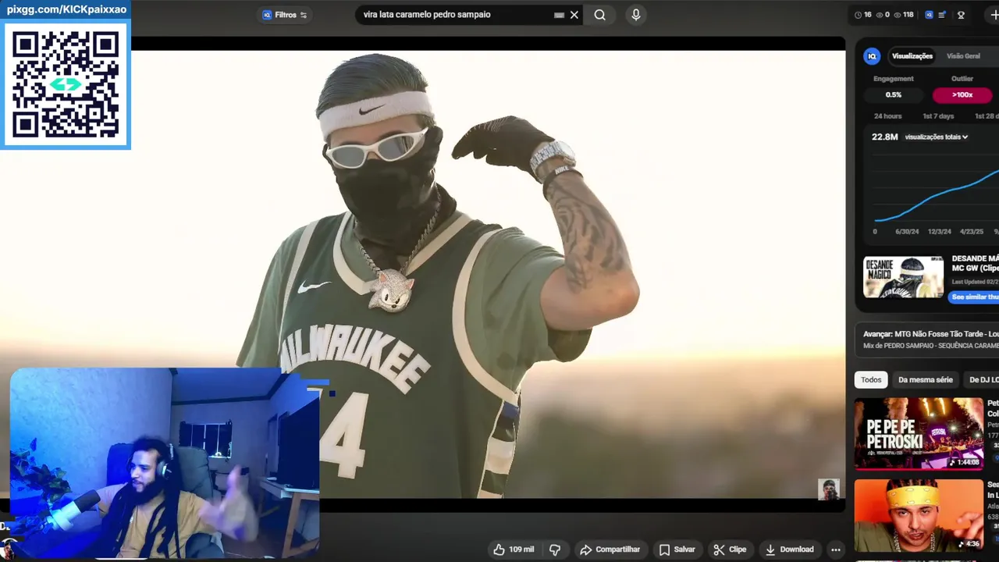999x562 pixels.
Task: Click the plus create button
Action: [994, 15]
